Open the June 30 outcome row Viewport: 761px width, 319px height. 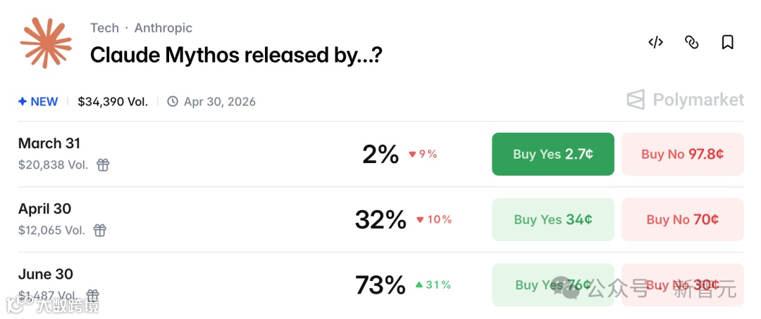[46, 274]
